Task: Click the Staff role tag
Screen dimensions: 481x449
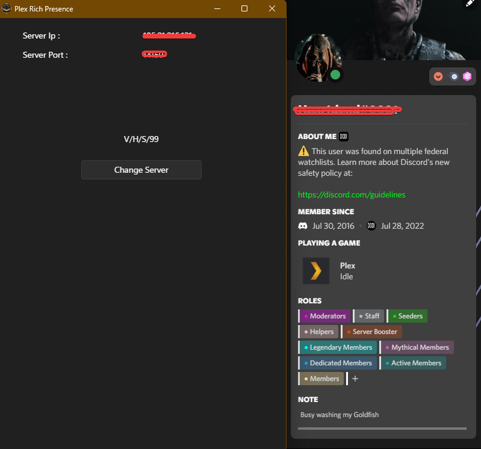Action: click(368, 316)
